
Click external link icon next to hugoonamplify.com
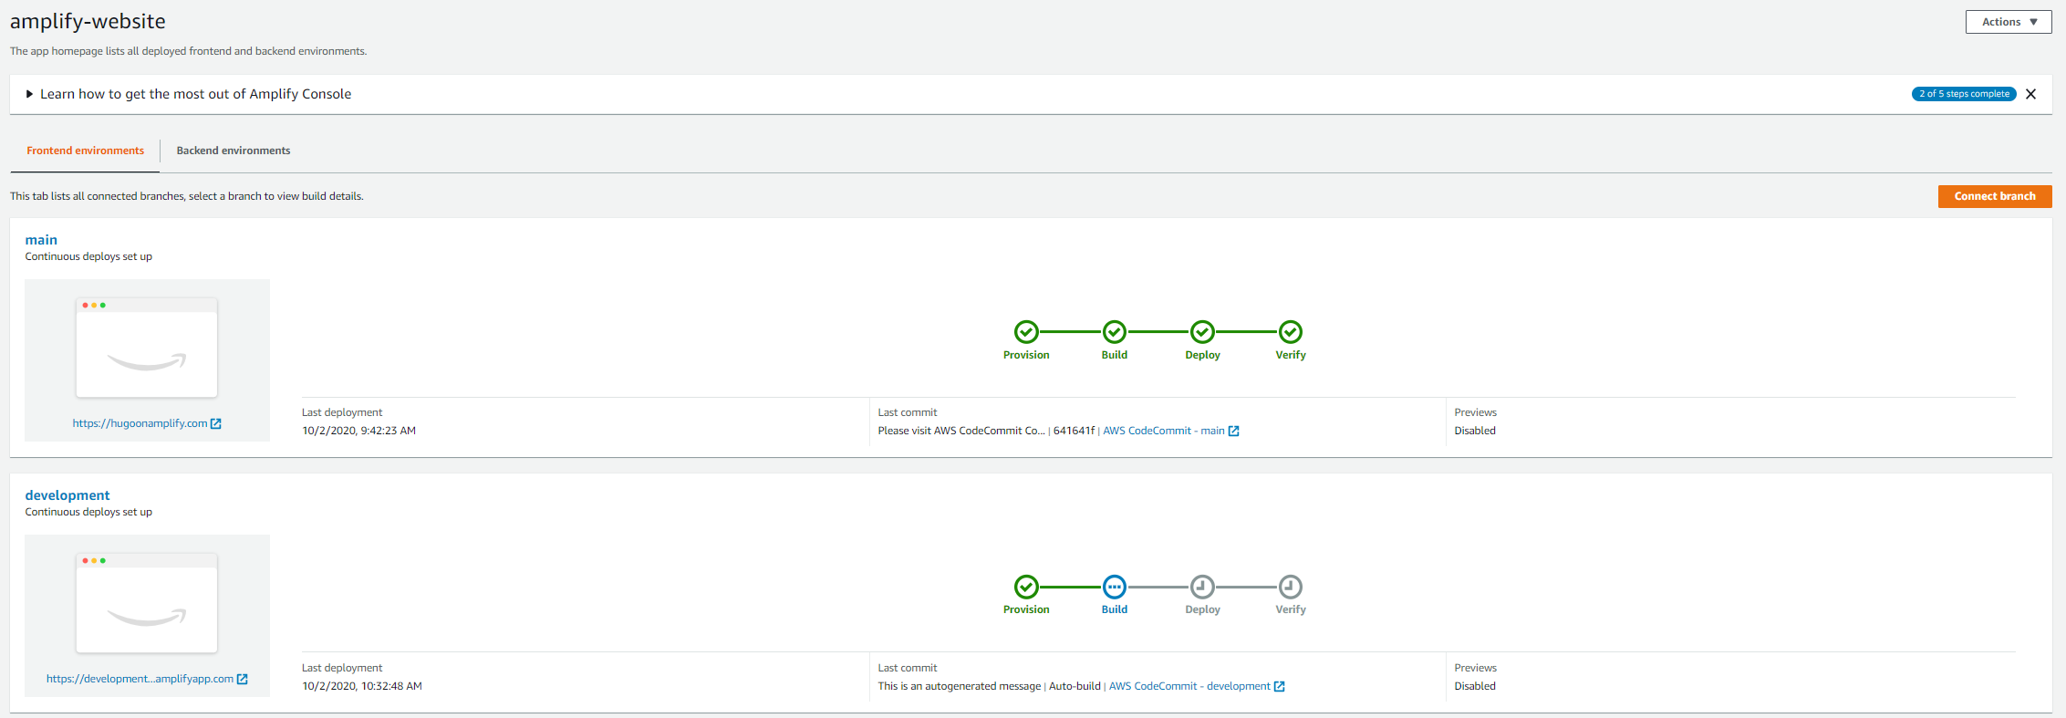[216, 423]
